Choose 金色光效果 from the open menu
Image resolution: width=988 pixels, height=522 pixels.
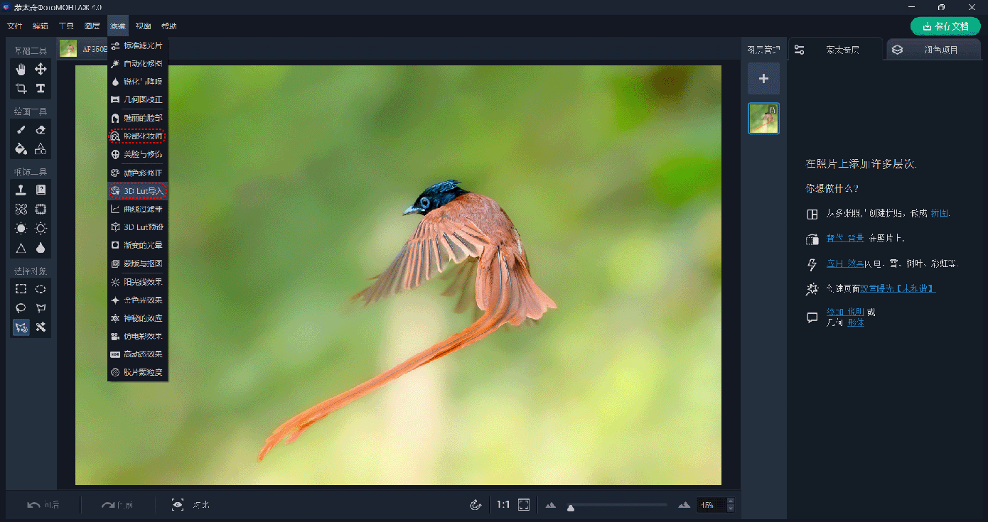click(x=138, y=300)
